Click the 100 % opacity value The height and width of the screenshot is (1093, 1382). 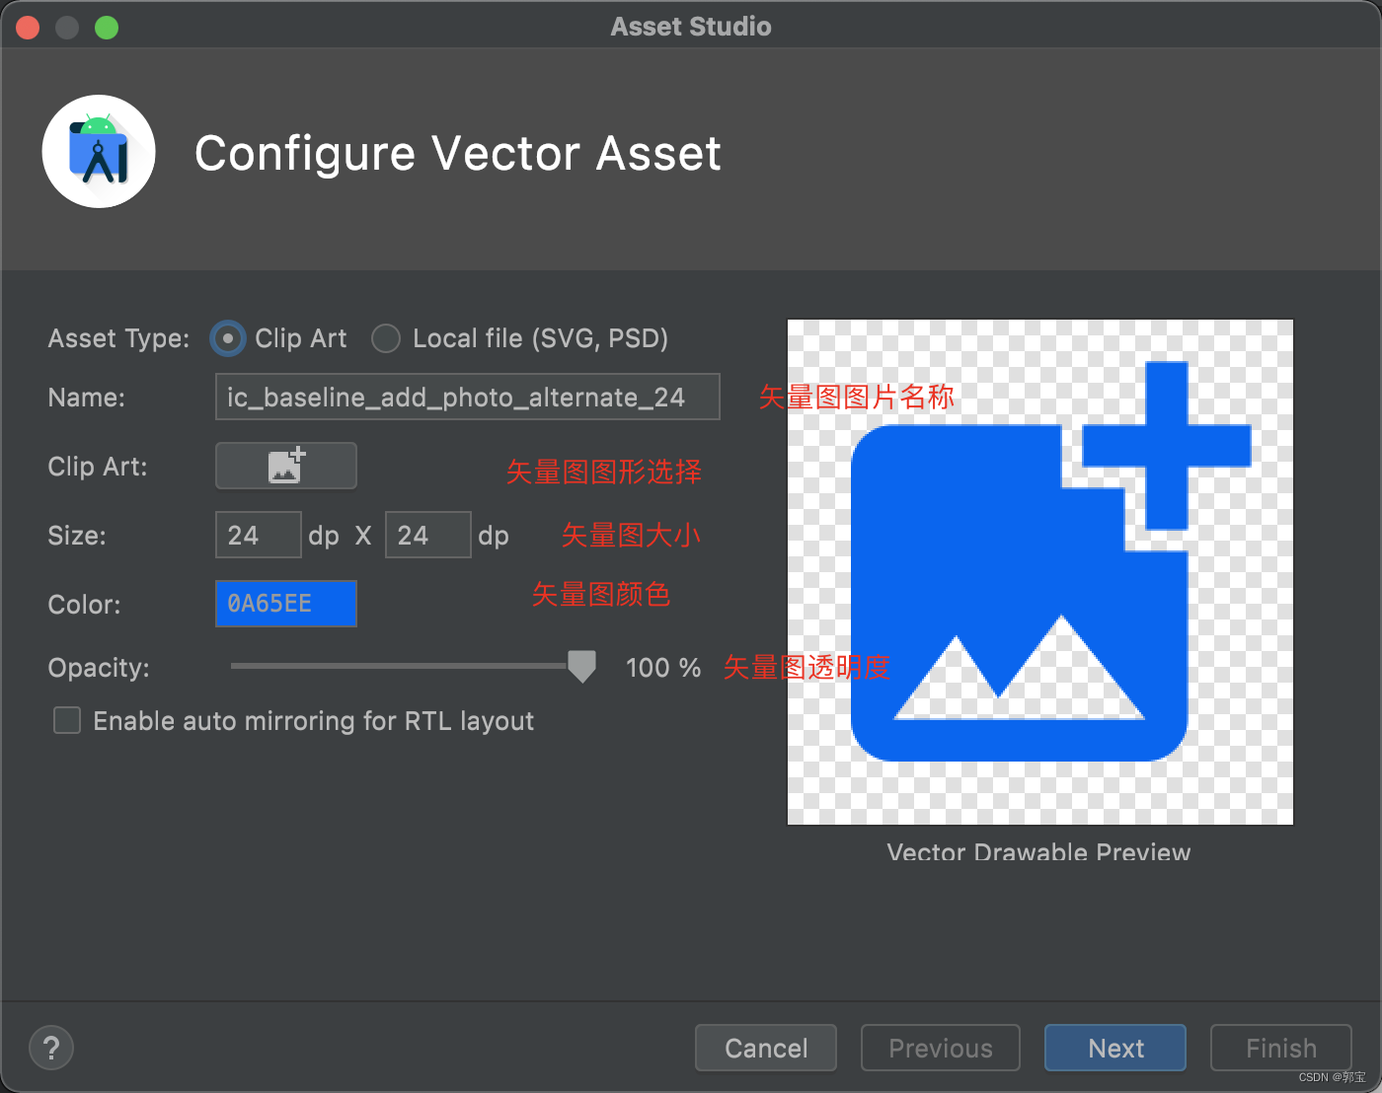tap(663, 668)
